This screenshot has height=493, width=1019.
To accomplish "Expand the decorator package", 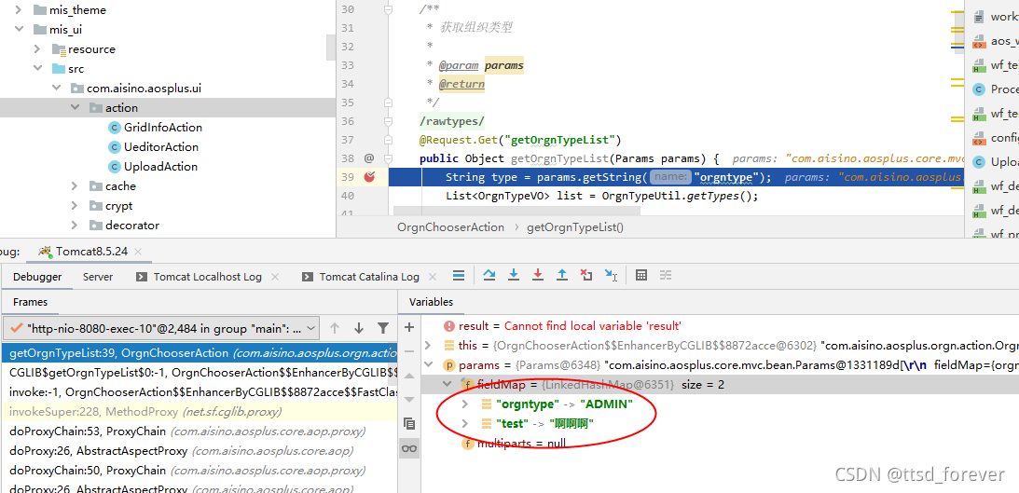I will (76, 226).
